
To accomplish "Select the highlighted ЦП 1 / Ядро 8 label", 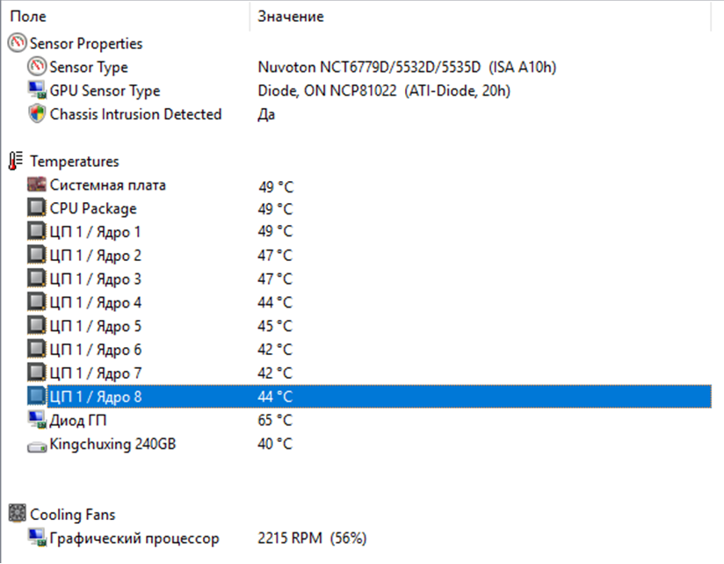I will (x=95, y=397).
